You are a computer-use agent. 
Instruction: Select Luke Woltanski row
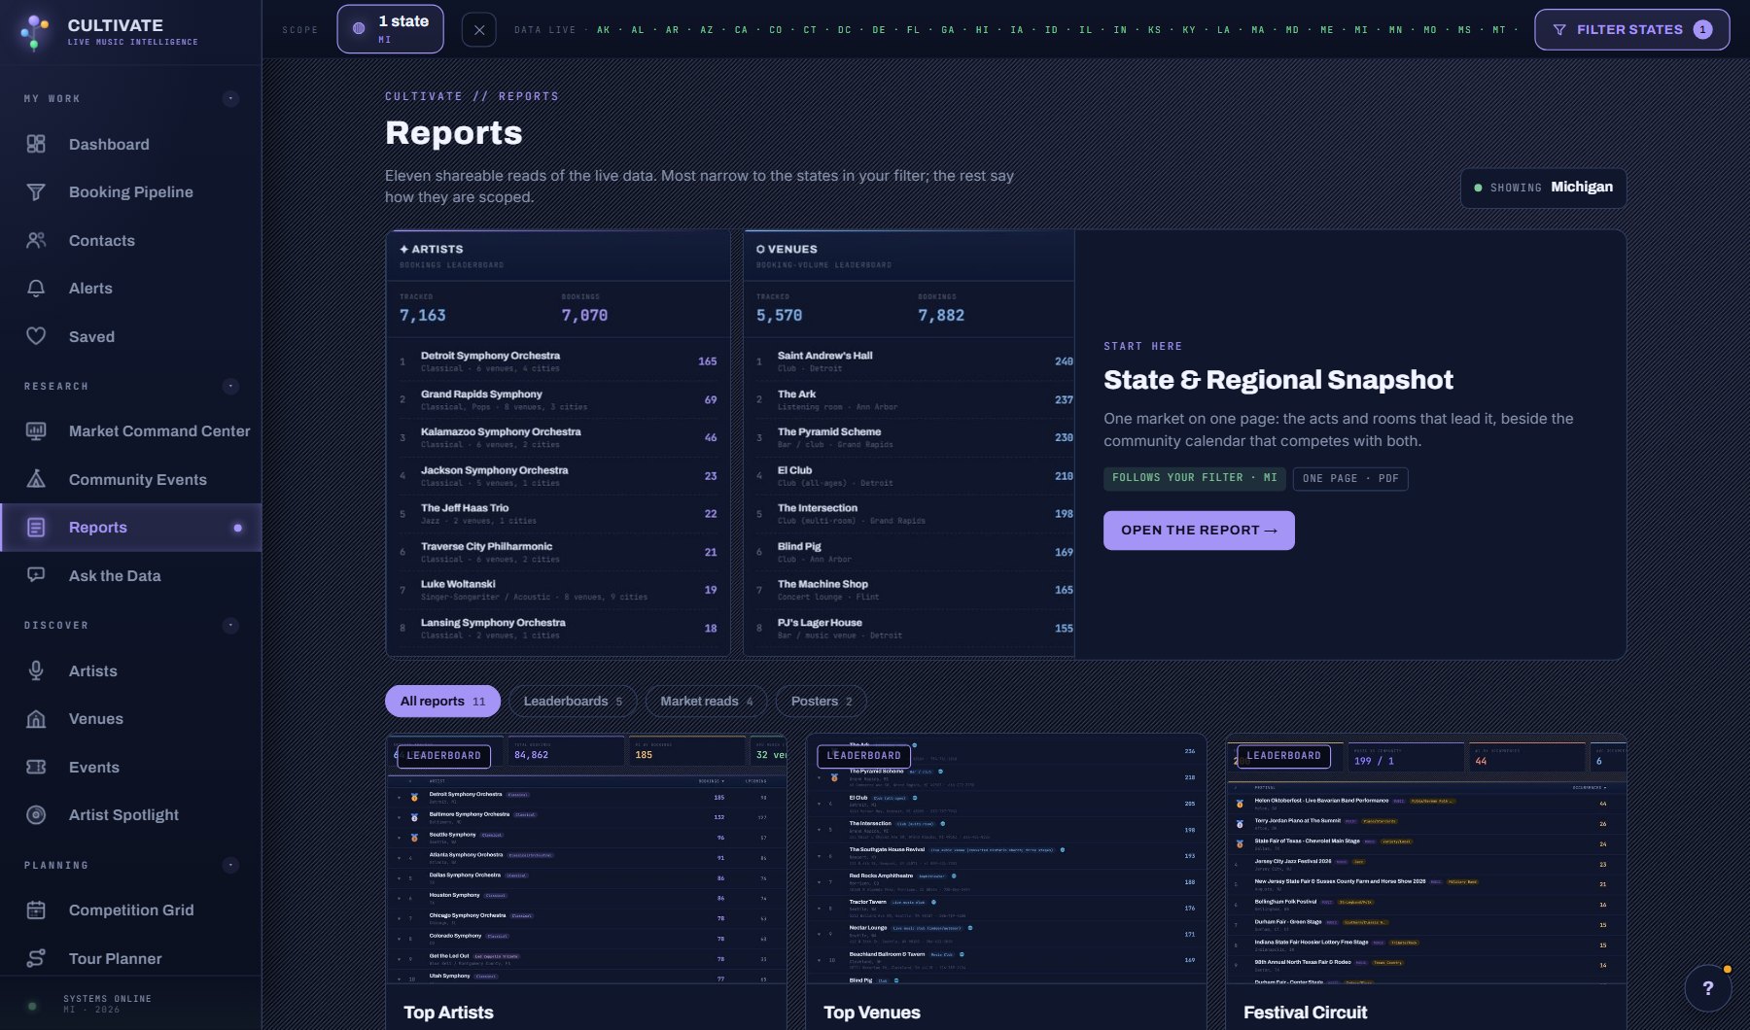tap(558, 590)
